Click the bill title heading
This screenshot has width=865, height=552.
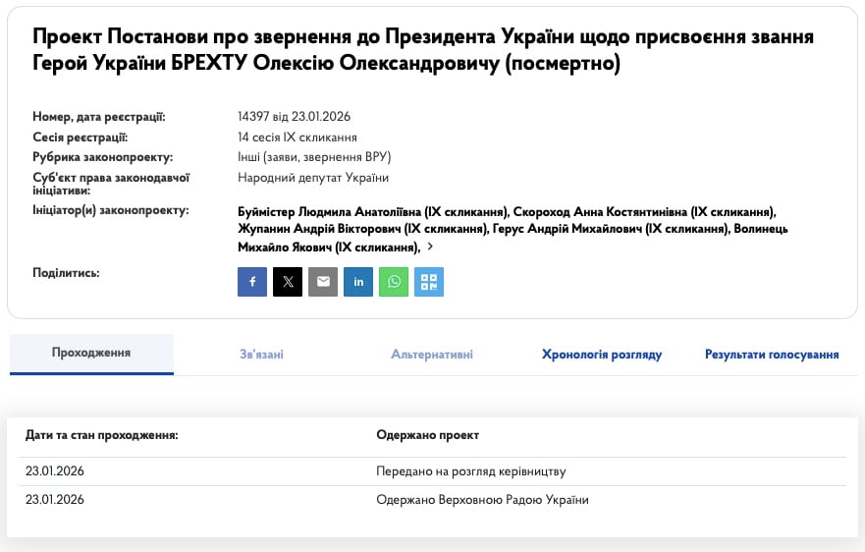click(423, 50)
